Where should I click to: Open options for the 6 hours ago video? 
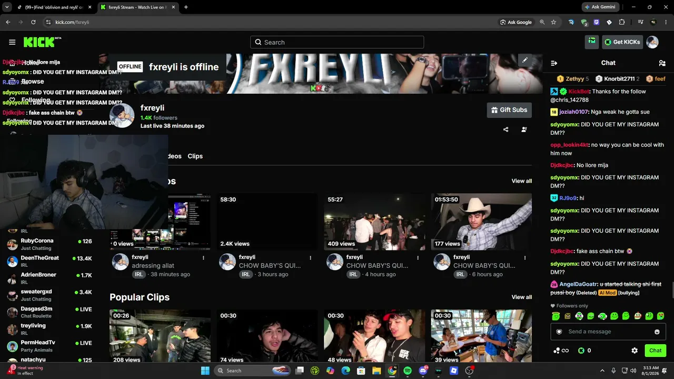[x=524, y=257]
